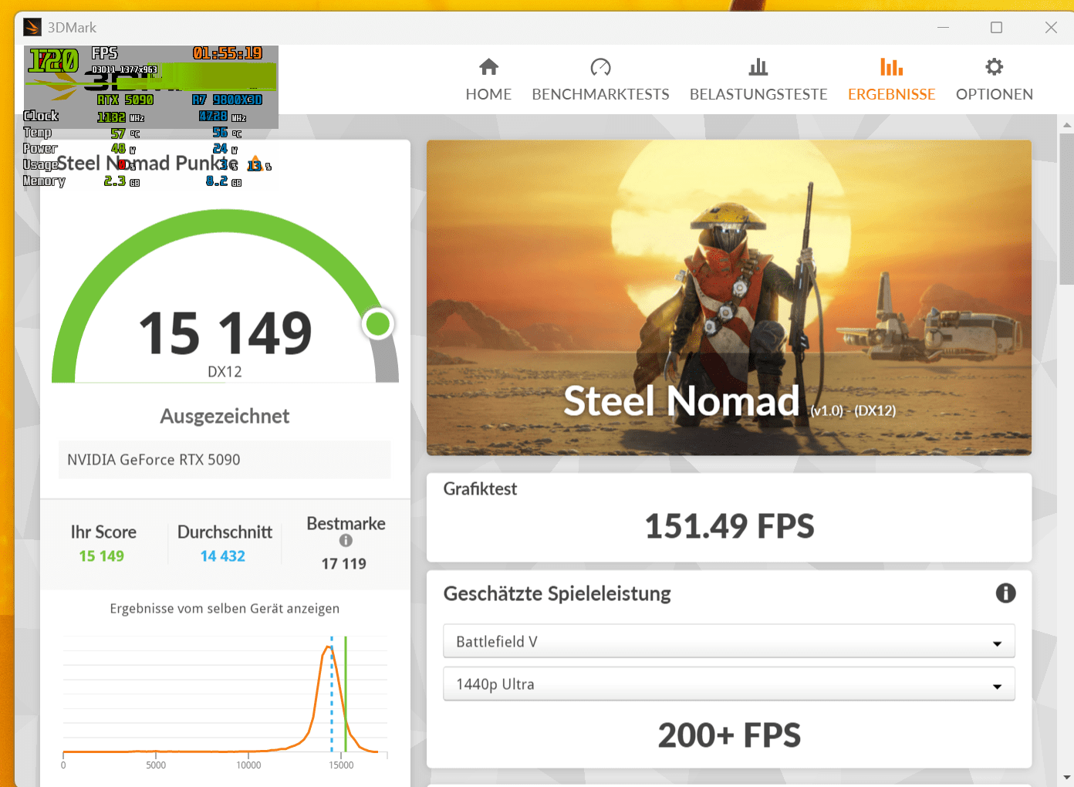Click the green score gauge knob
The image size is (1074, 787).
[377, 325]
